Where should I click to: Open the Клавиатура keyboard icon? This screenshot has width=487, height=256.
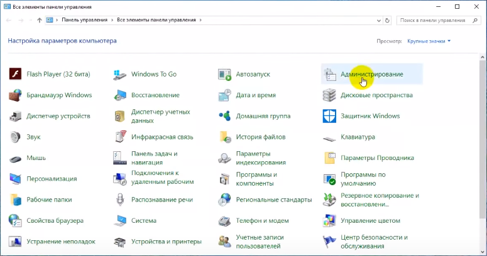click(x=329, y=139)
